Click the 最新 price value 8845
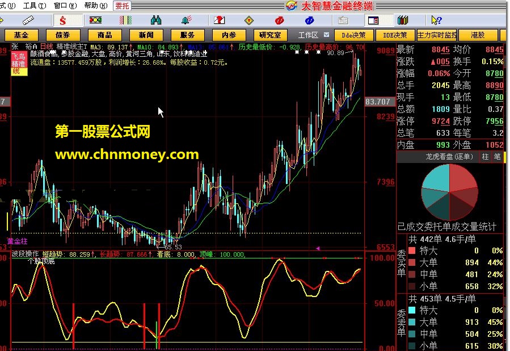 (x=440, y=49)
